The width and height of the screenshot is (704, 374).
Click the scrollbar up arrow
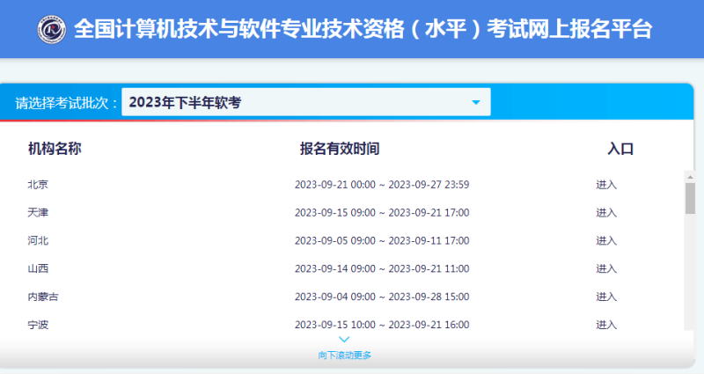click(x=690, y=177)
